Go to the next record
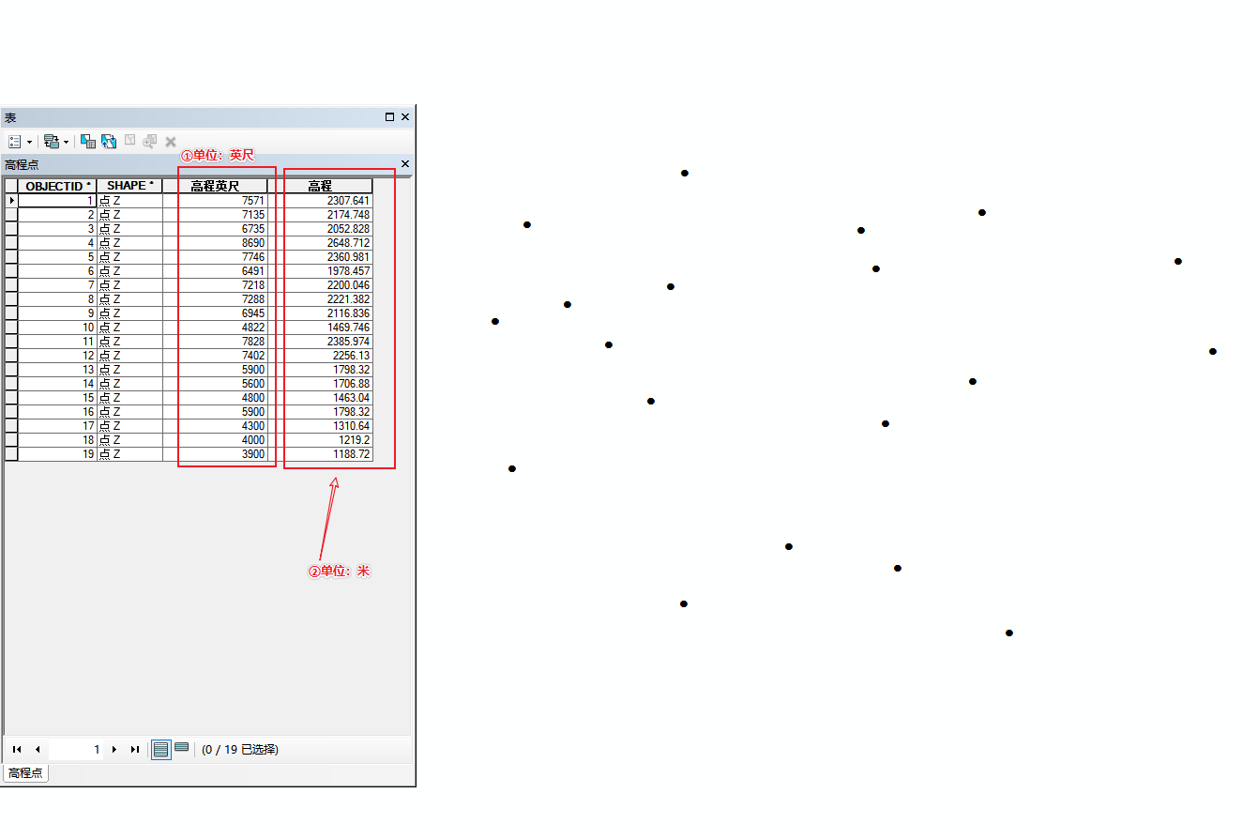 coord(114,749)
